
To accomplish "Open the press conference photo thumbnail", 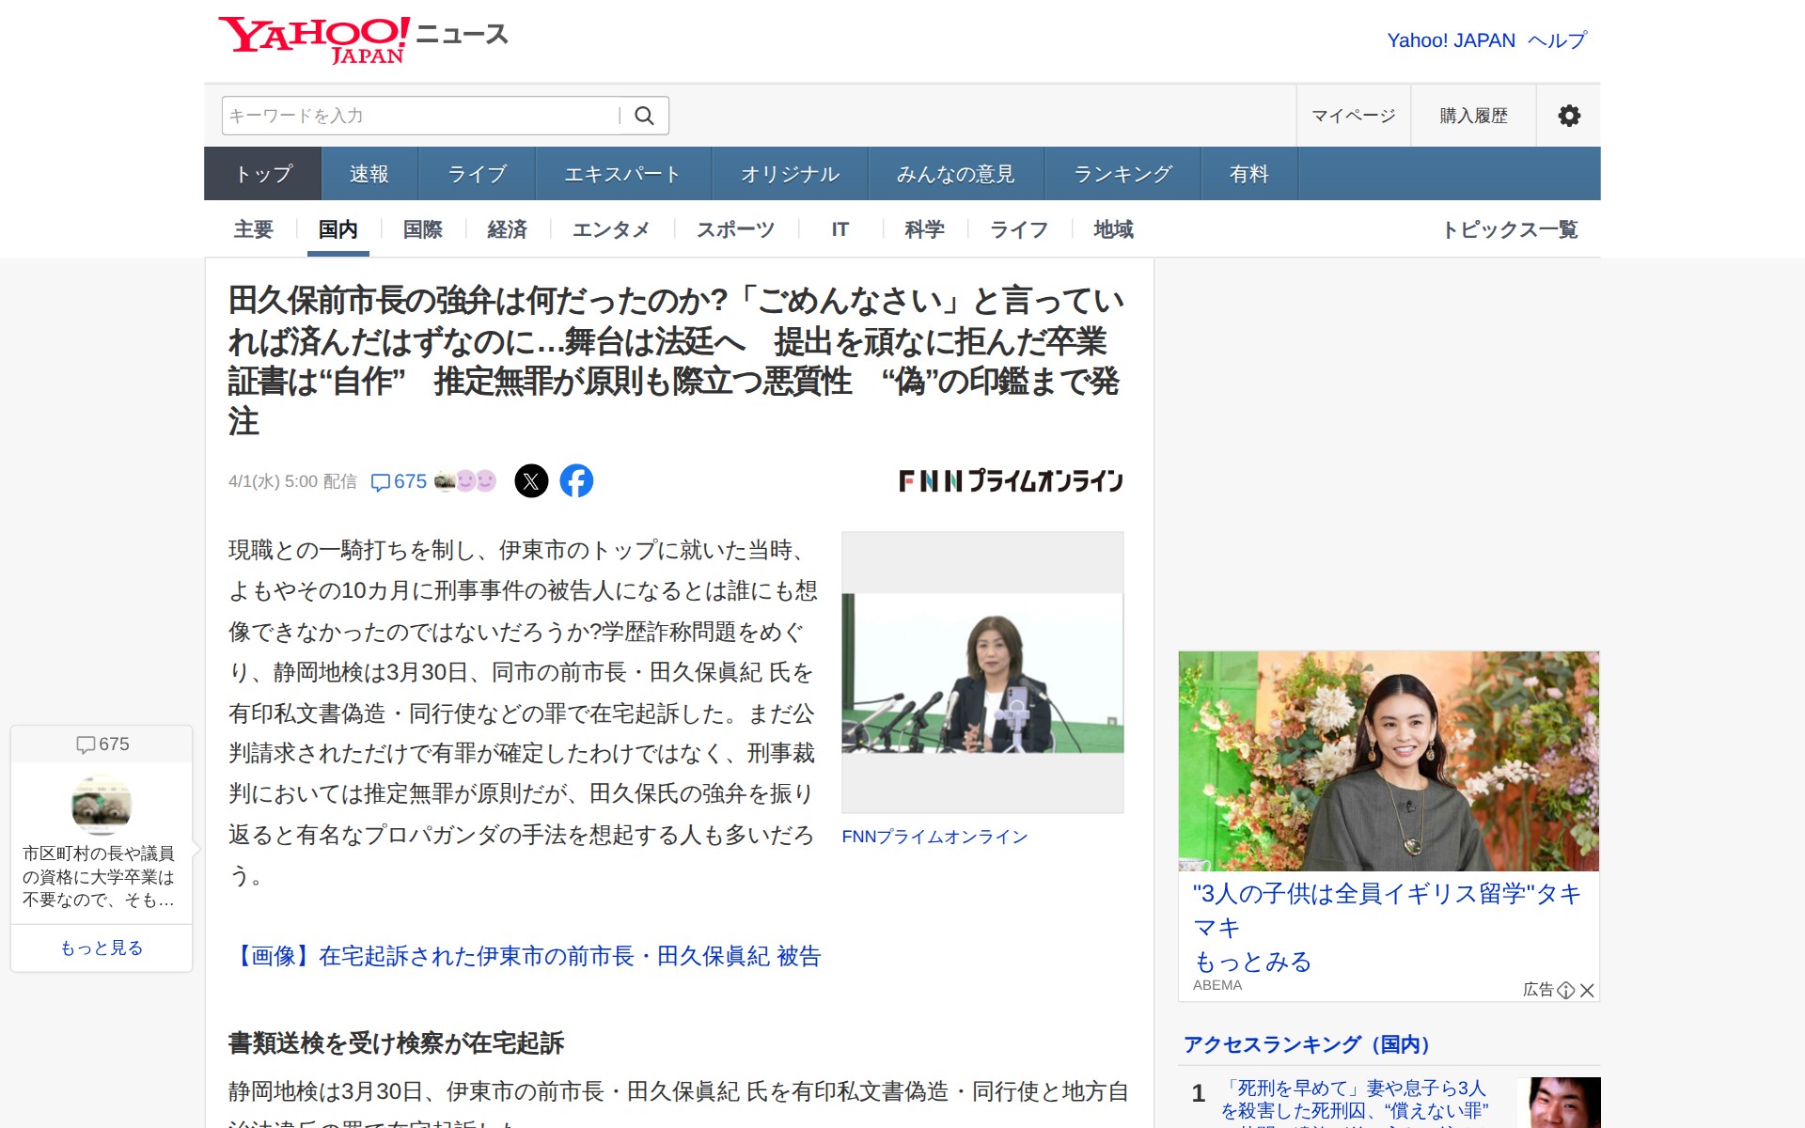I will click(x=982, y=672).
